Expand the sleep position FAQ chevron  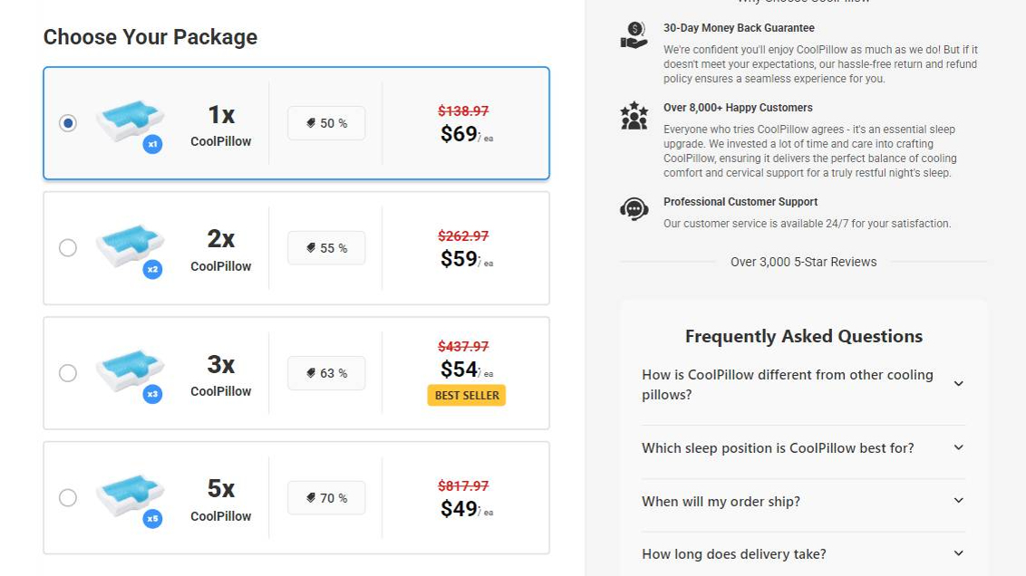(x=959, y=448)
